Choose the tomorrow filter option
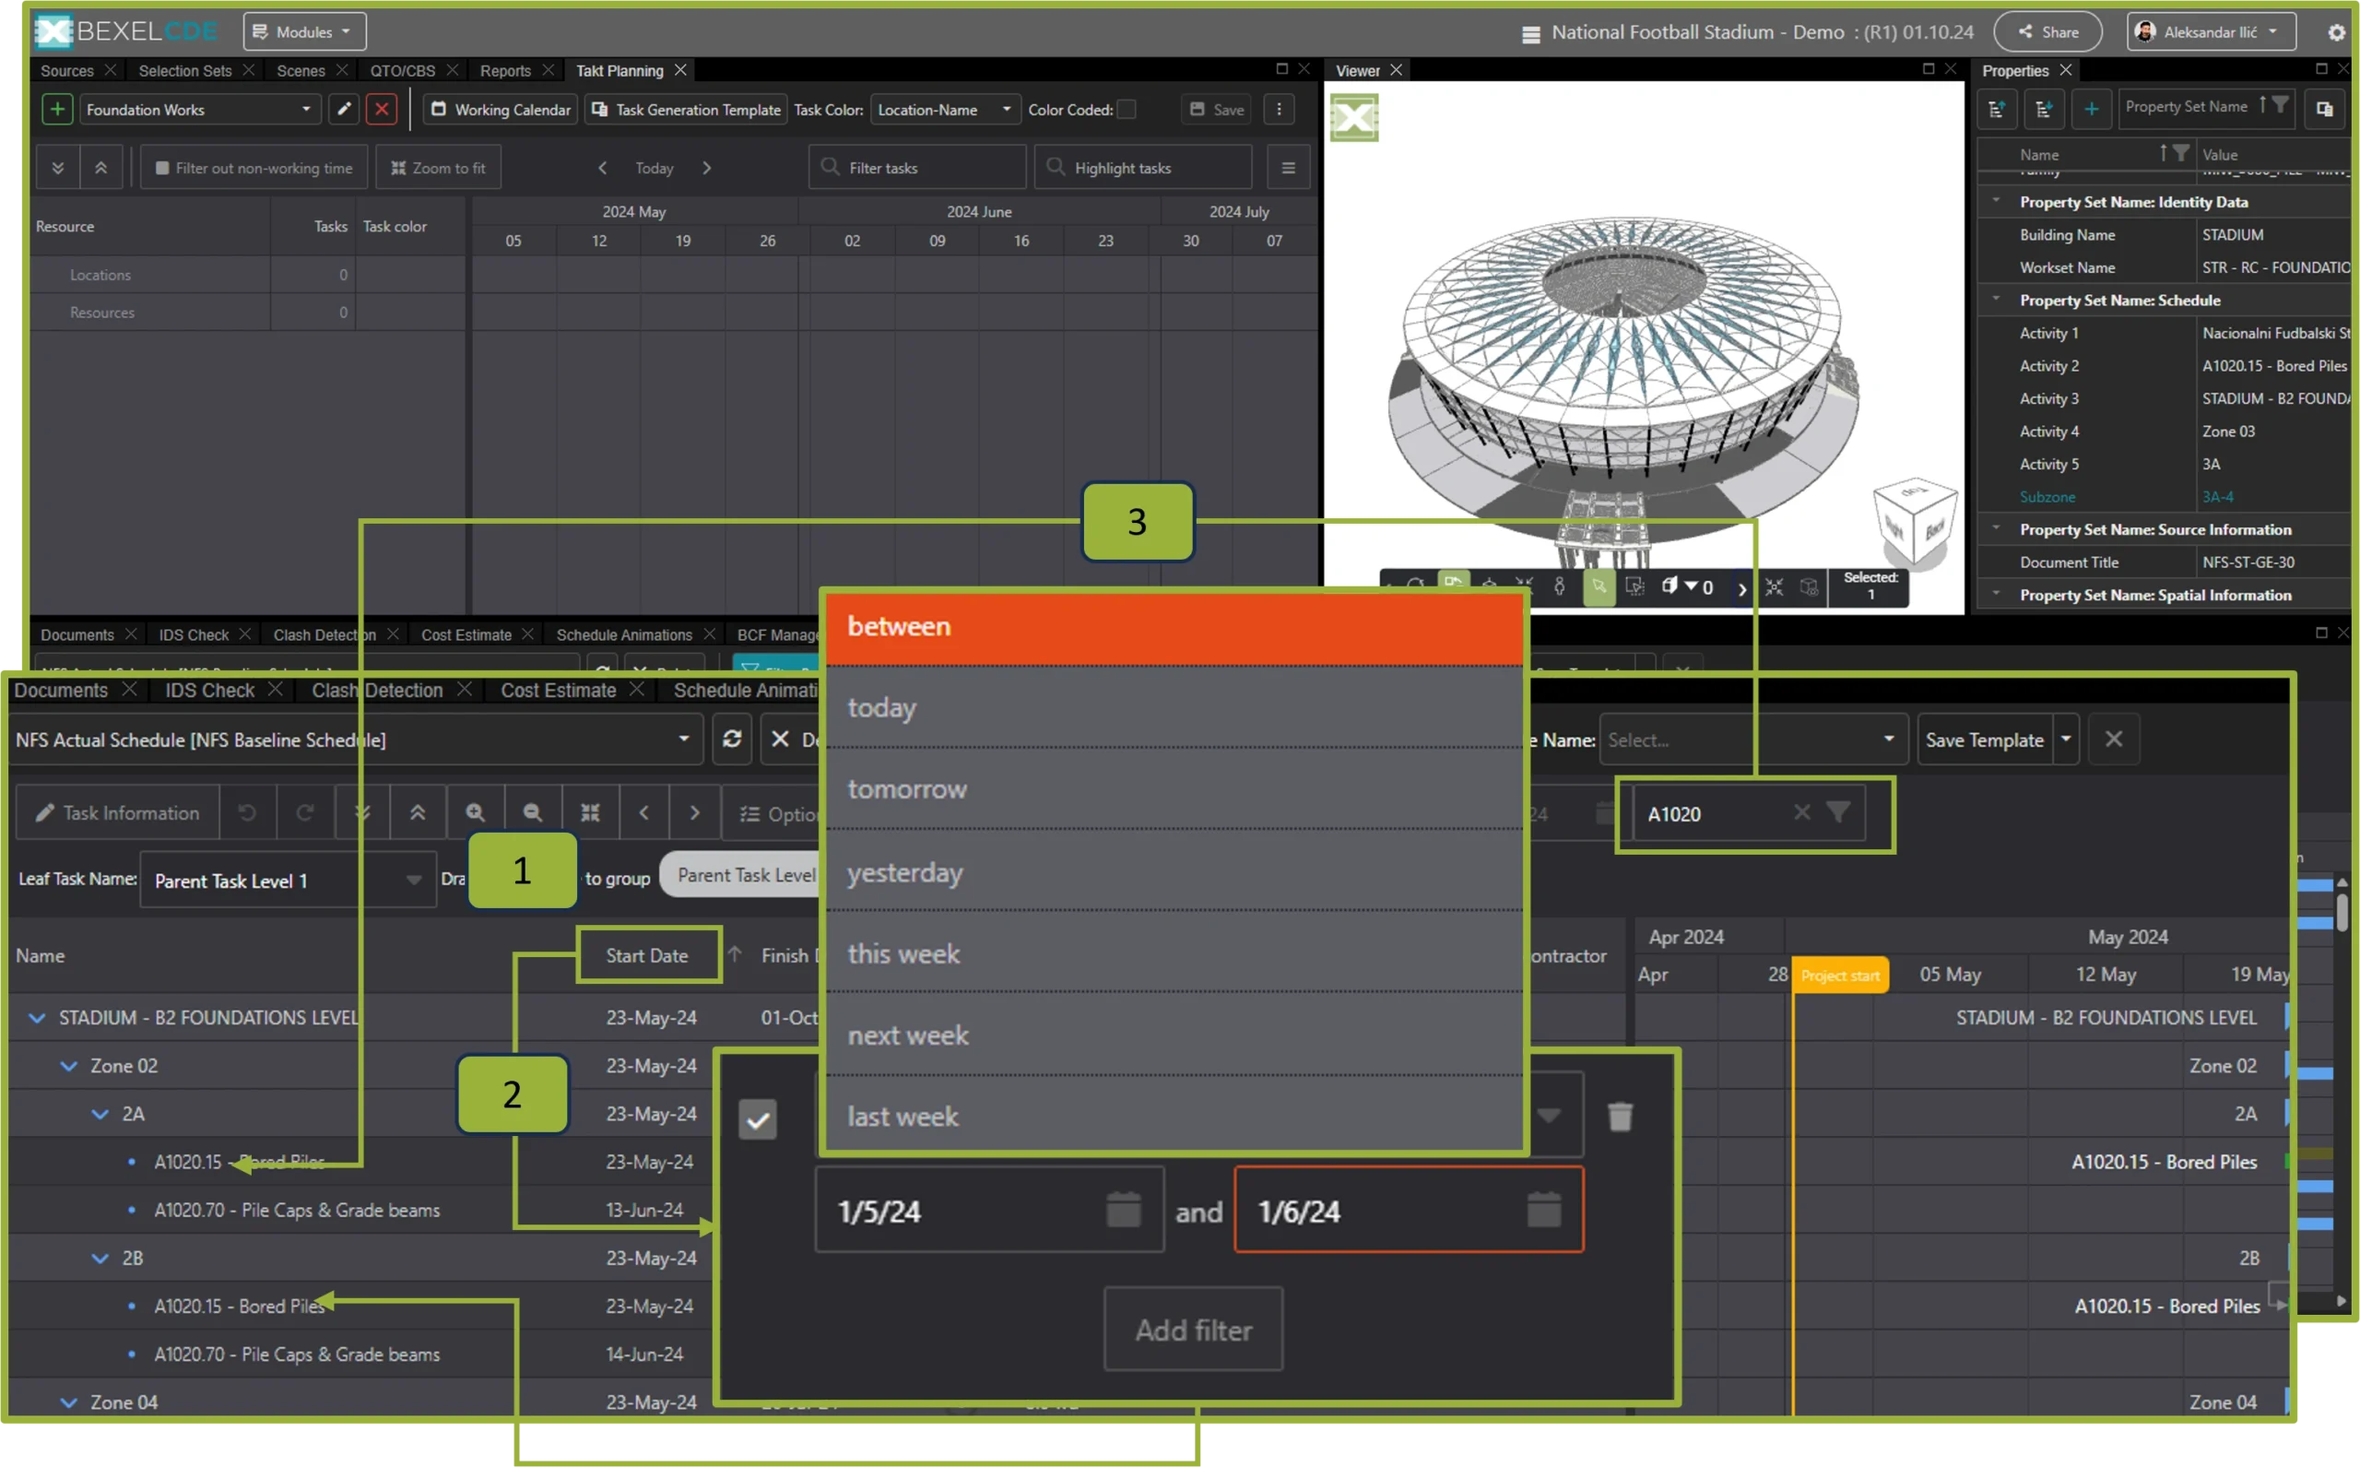2360x1467 pixels. click(1174, 788)
